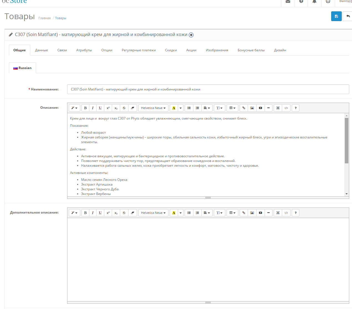Toggle Underline in Описание editor

pyautogui.click(x=100, y=108)
